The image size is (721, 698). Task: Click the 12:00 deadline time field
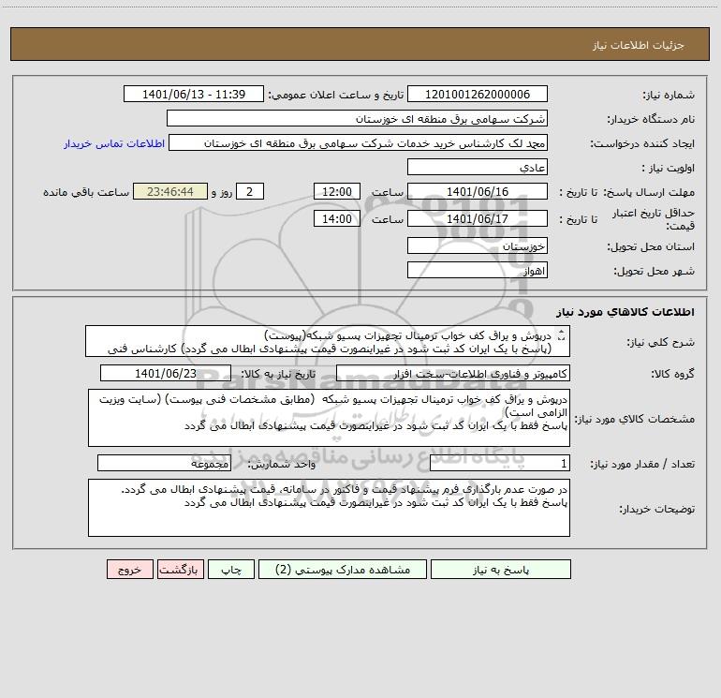click(x=336, y=191)
